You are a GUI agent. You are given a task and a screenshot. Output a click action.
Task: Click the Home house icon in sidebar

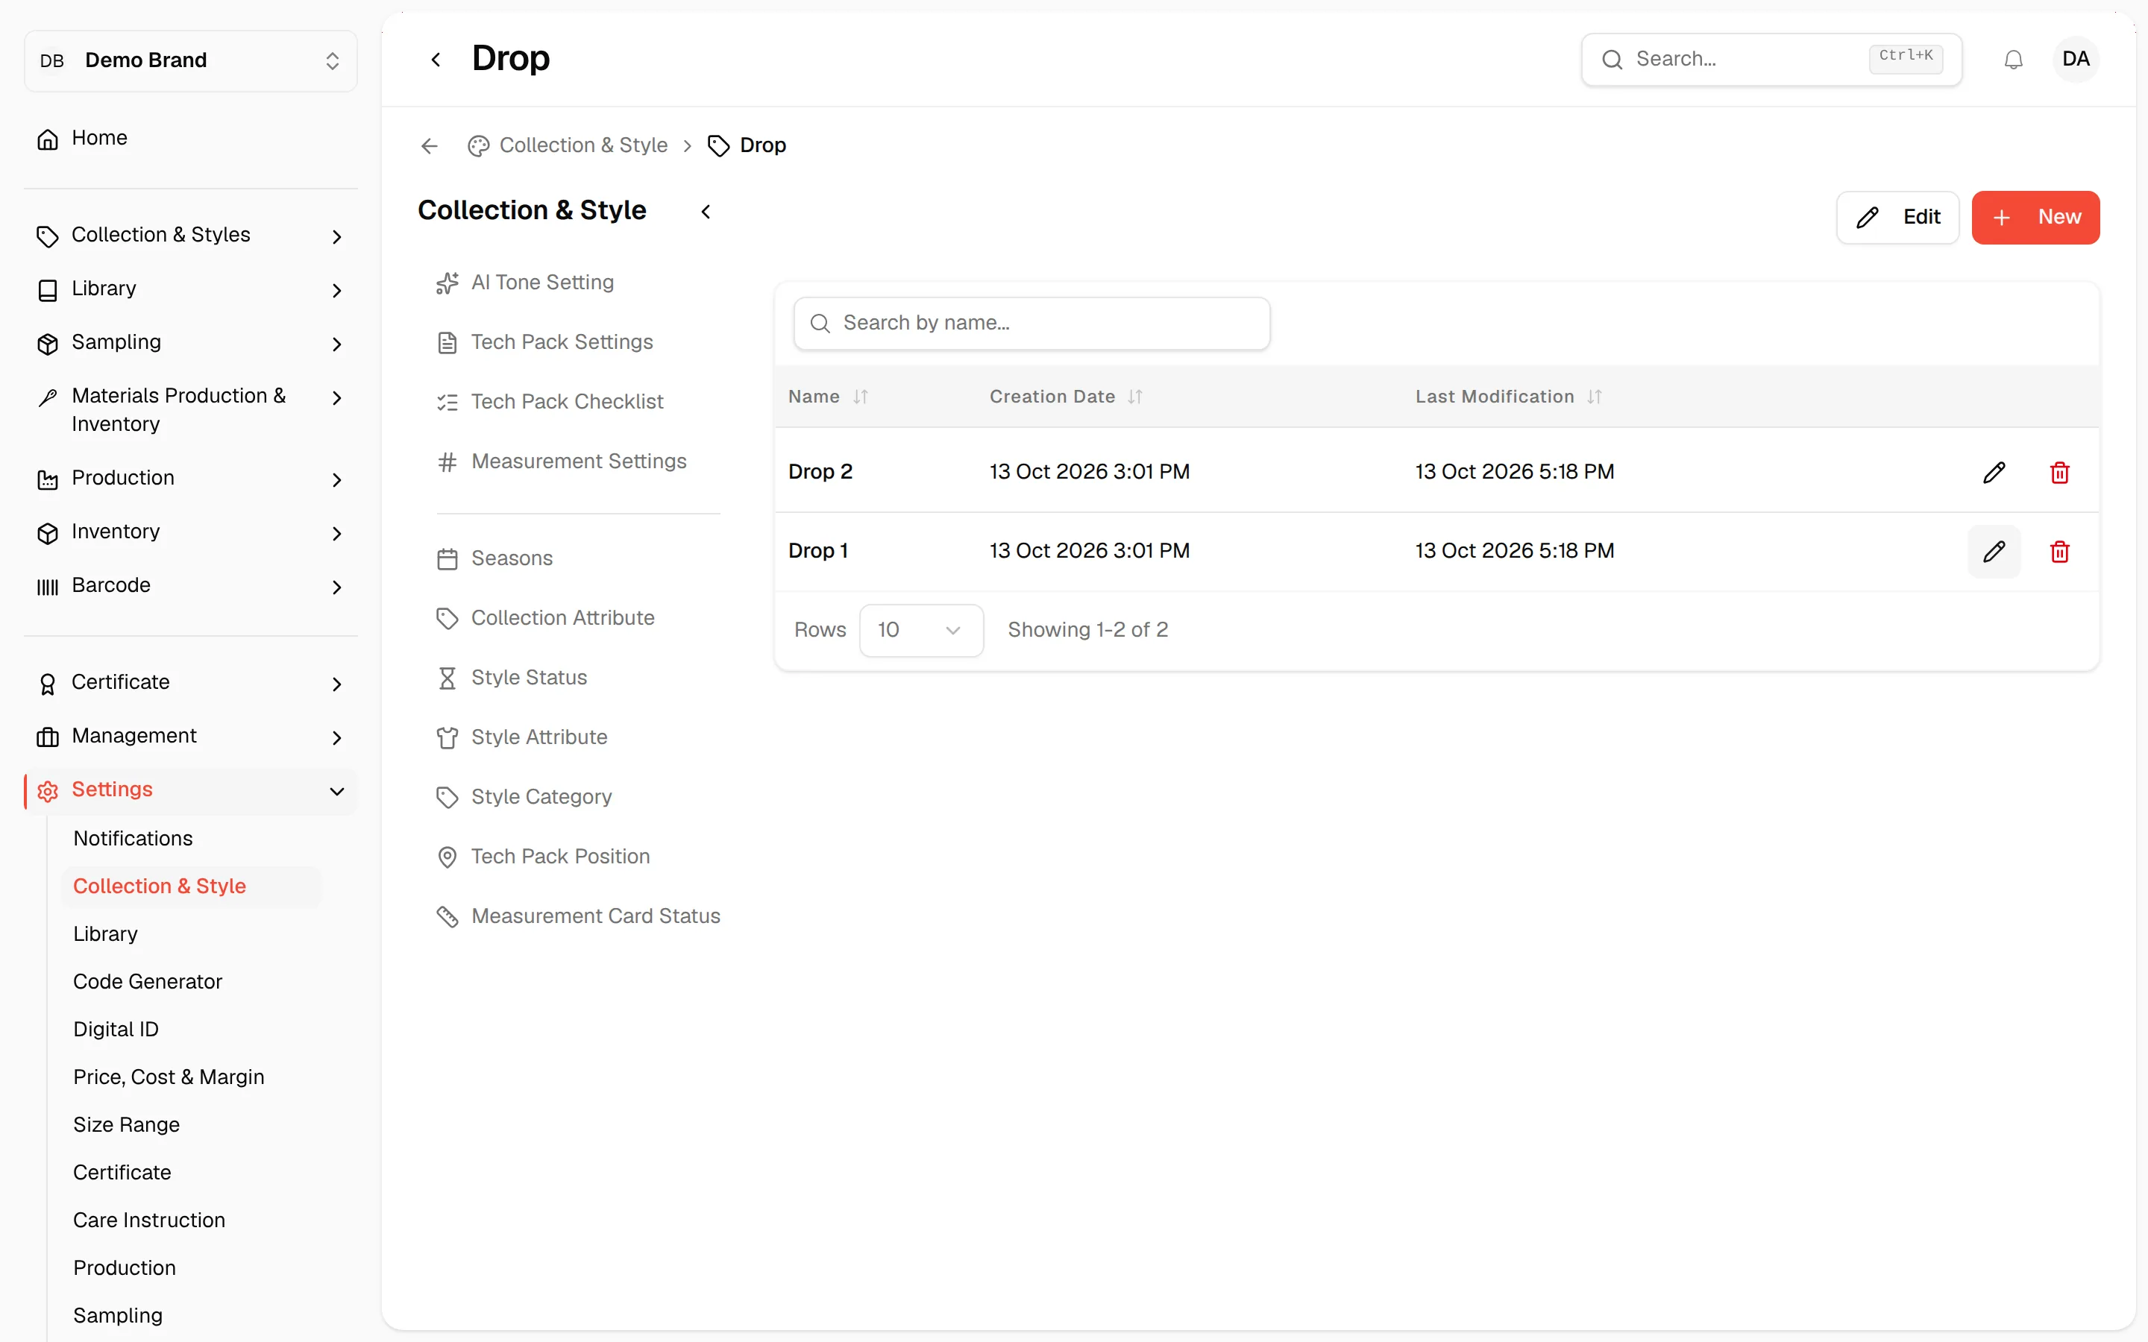48,139
